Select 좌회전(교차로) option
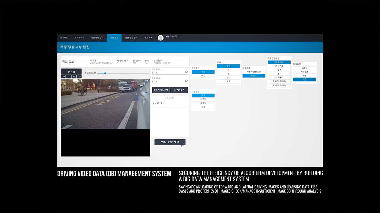The image size is (380, 213). 279,81
